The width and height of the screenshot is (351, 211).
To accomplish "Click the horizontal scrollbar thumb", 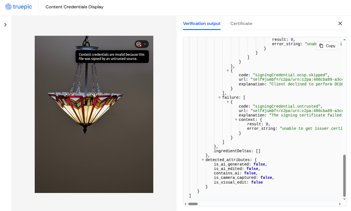I will (x=193, y=204).
